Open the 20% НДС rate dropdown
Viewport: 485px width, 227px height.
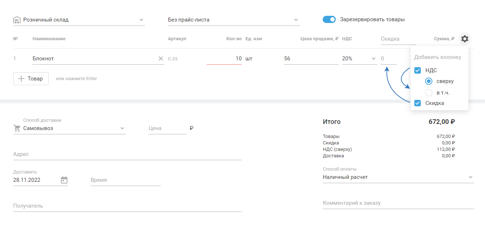(373, 59)
